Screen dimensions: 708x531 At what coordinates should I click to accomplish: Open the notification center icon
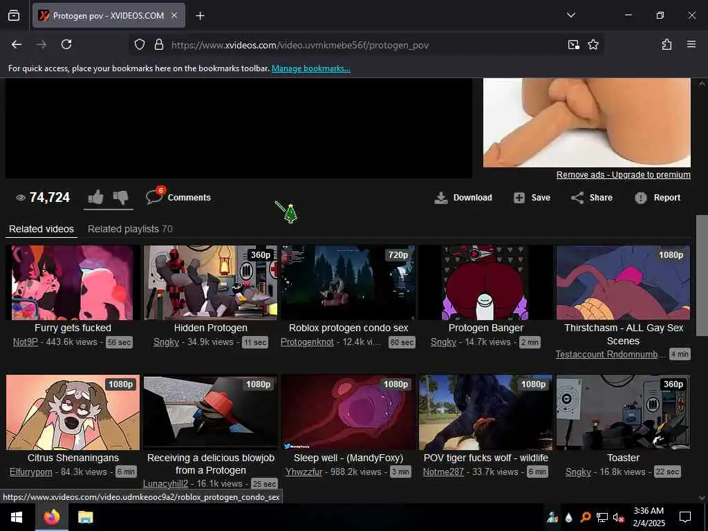[x=685, y=517]
